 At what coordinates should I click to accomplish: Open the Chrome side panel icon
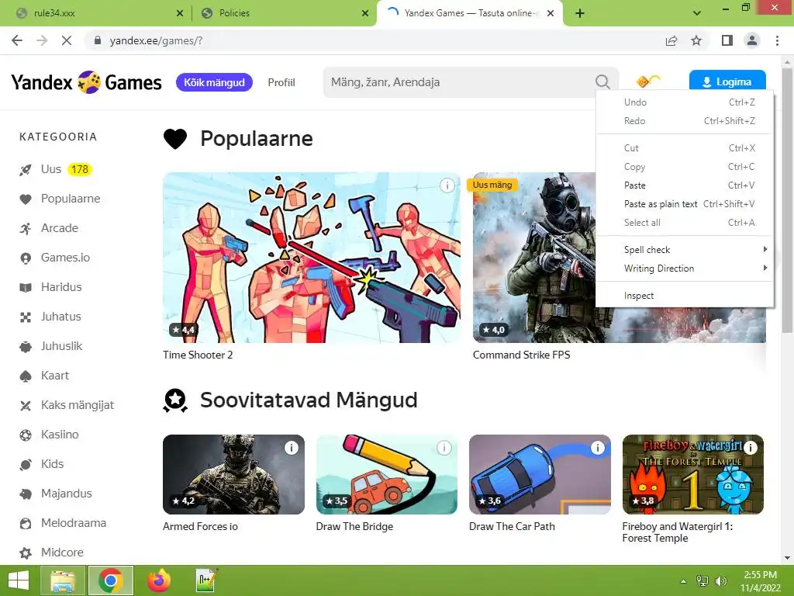pos(727,40)
